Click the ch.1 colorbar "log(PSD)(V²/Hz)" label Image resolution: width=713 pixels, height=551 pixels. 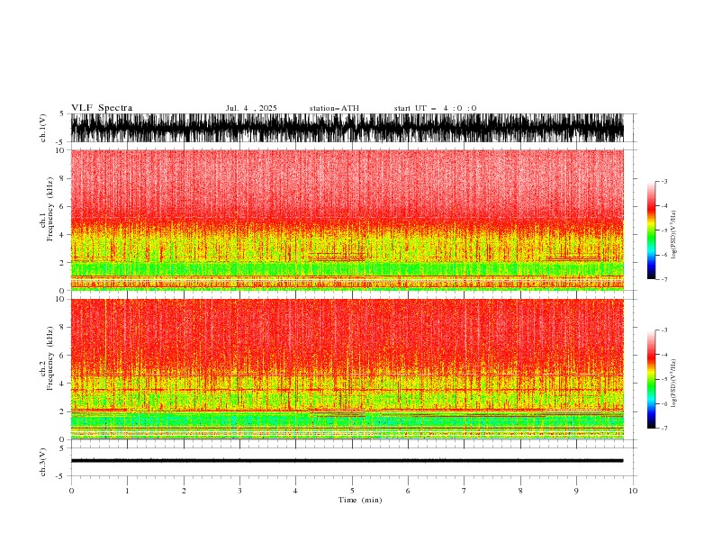pos(673,235)
